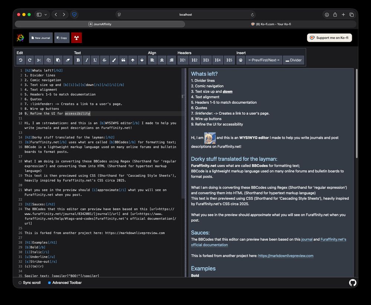Click the [h1]Examples[/h1] editor line
371x305 pixels.
pos(41,242)
